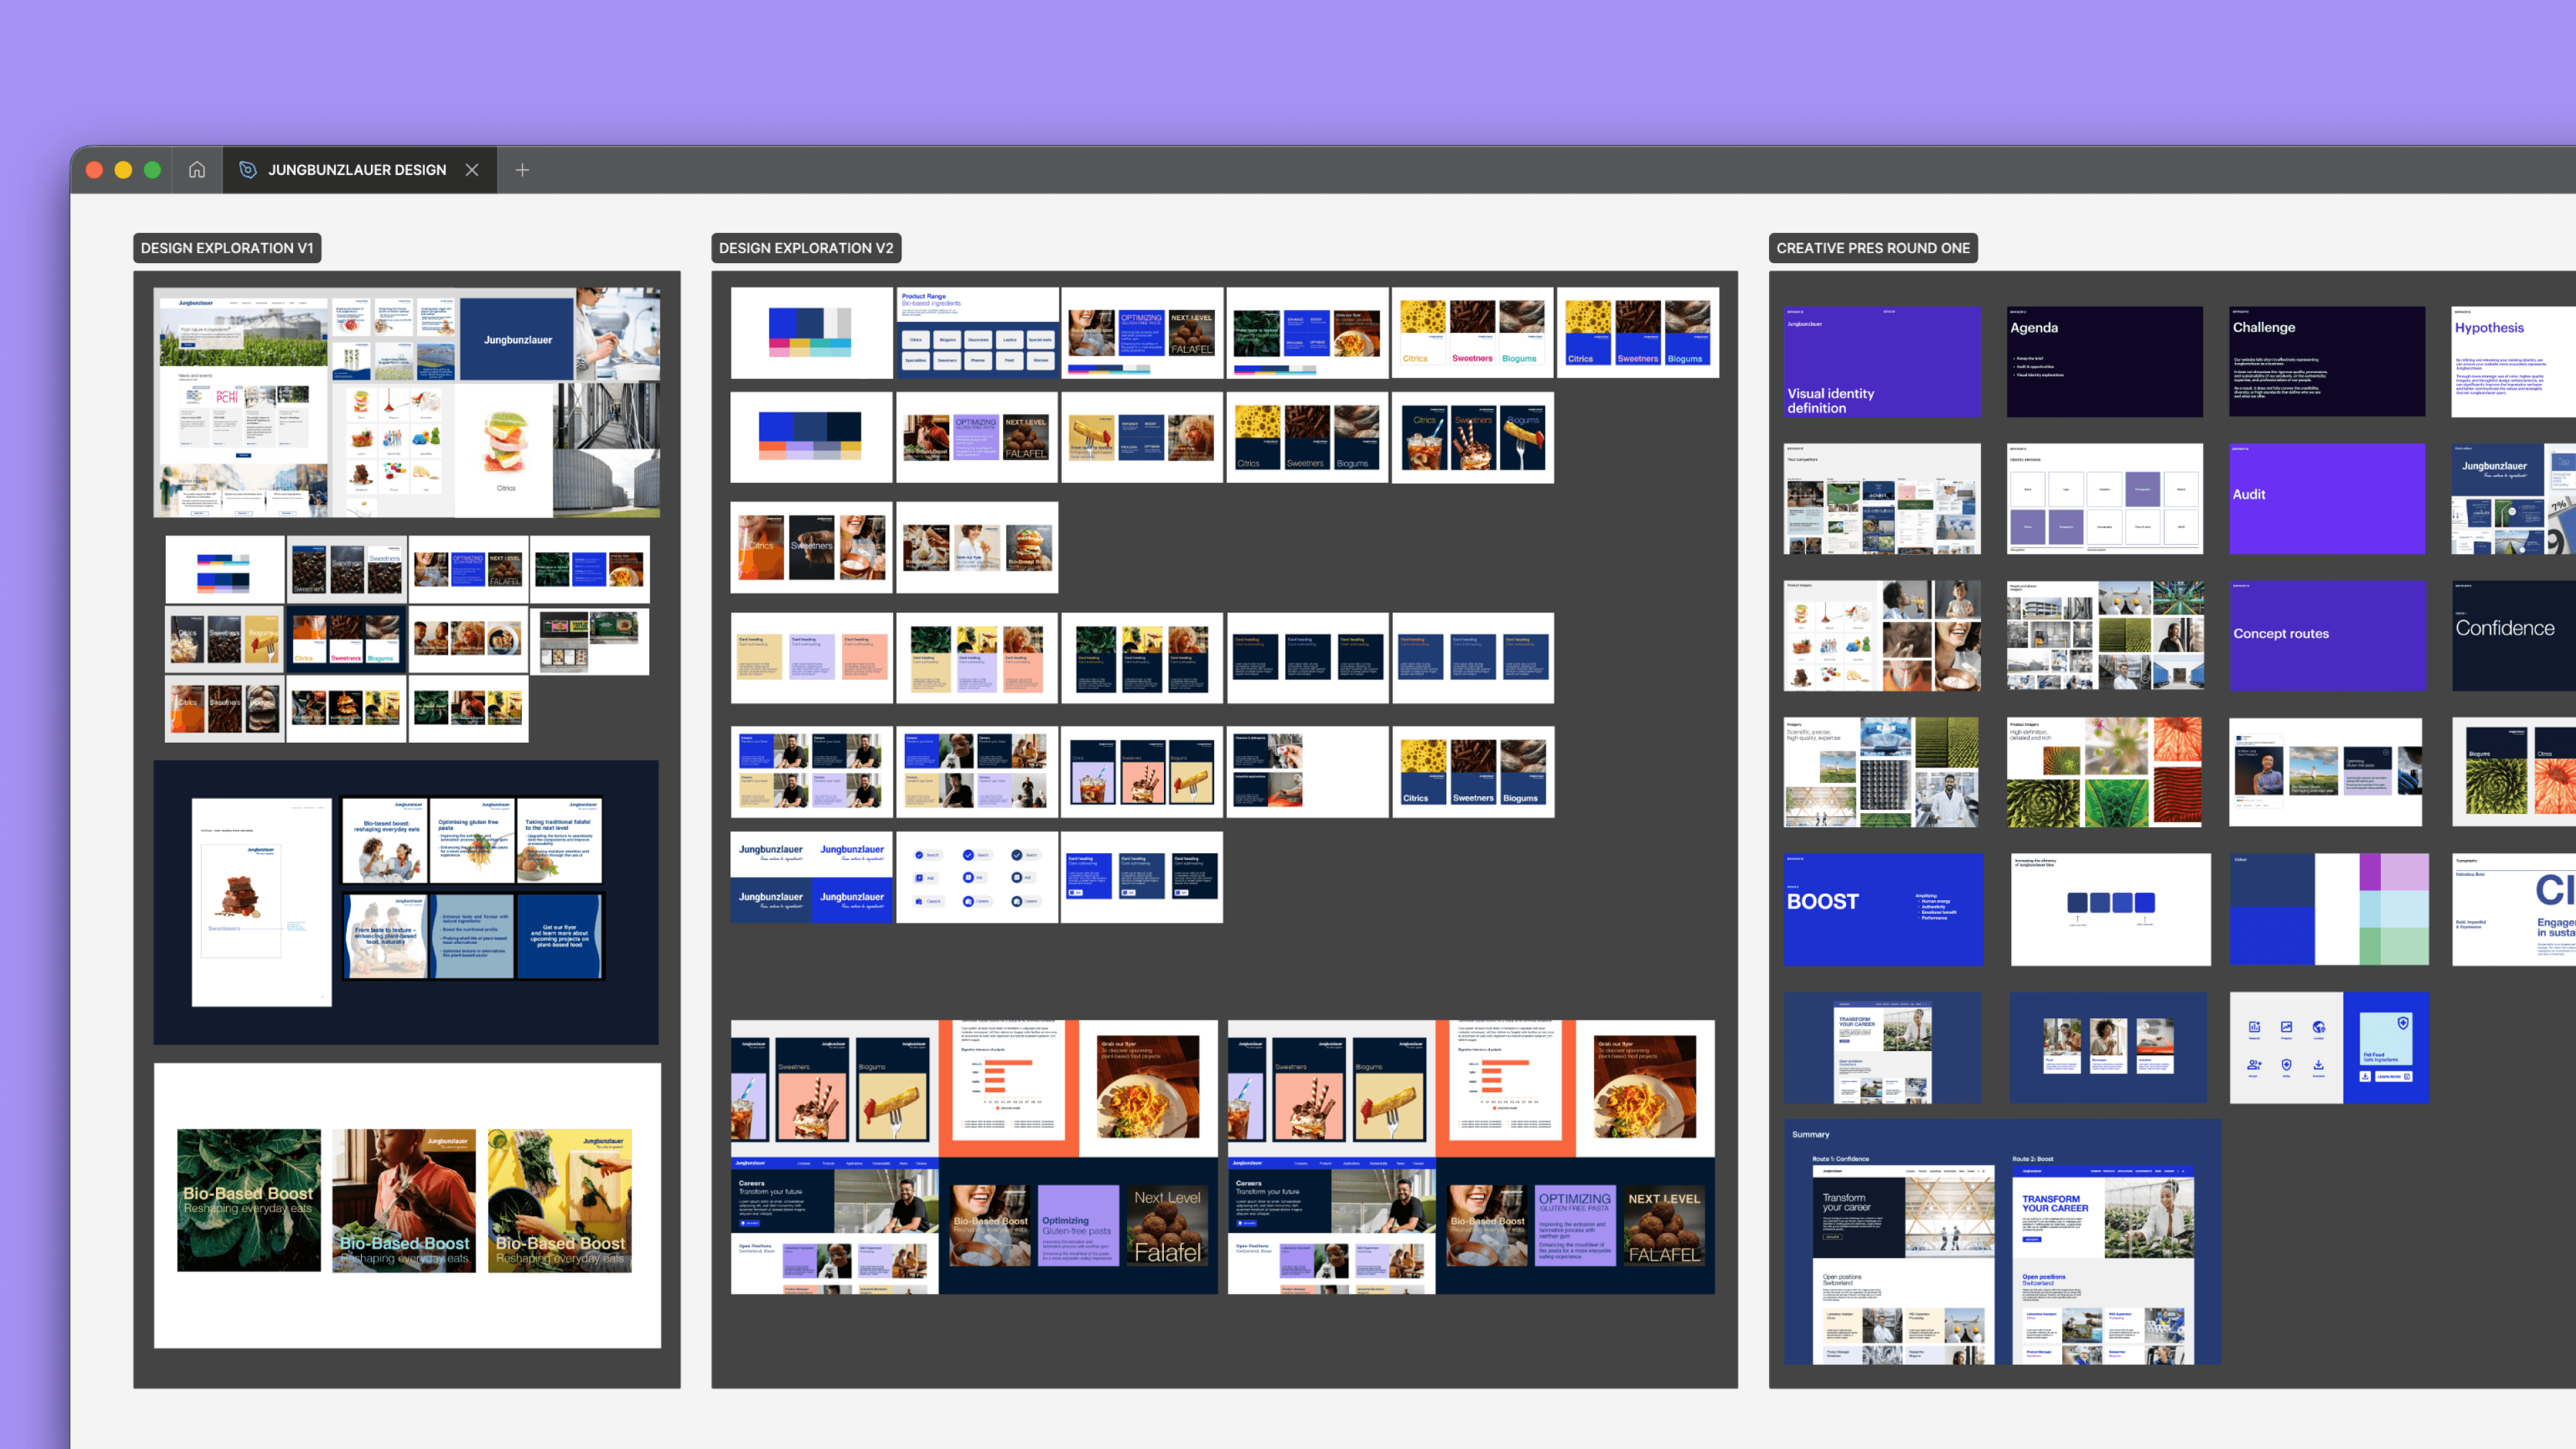The height and width of the screenshot is (1449, 2576).
Task: Select the JUNGBUNZLAUER DESIGN tab
Action: (356, 170)
